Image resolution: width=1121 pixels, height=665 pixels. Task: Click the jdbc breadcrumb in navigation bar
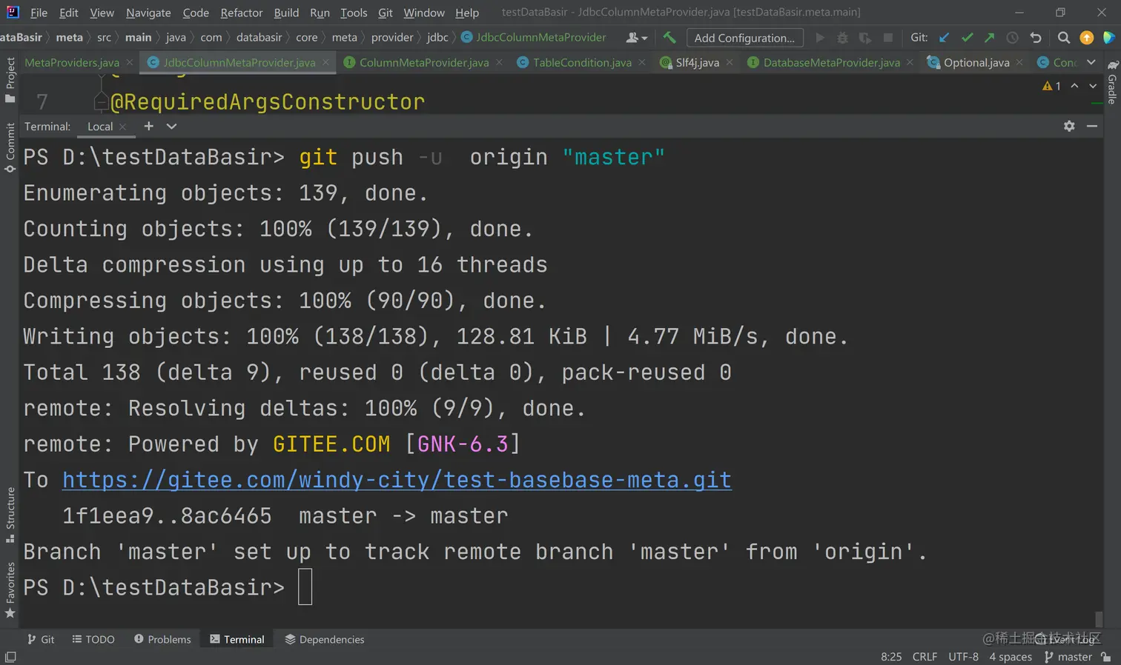coord(437,37)
